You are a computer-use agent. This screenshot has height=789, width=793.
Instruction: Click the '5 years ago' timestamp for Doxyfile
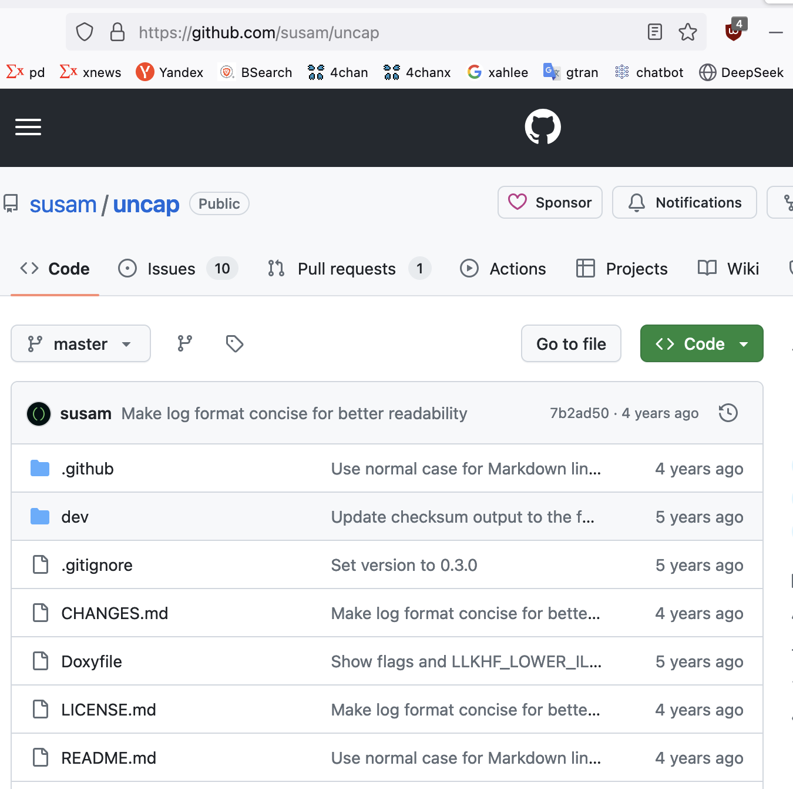click(x=699, y=661)
